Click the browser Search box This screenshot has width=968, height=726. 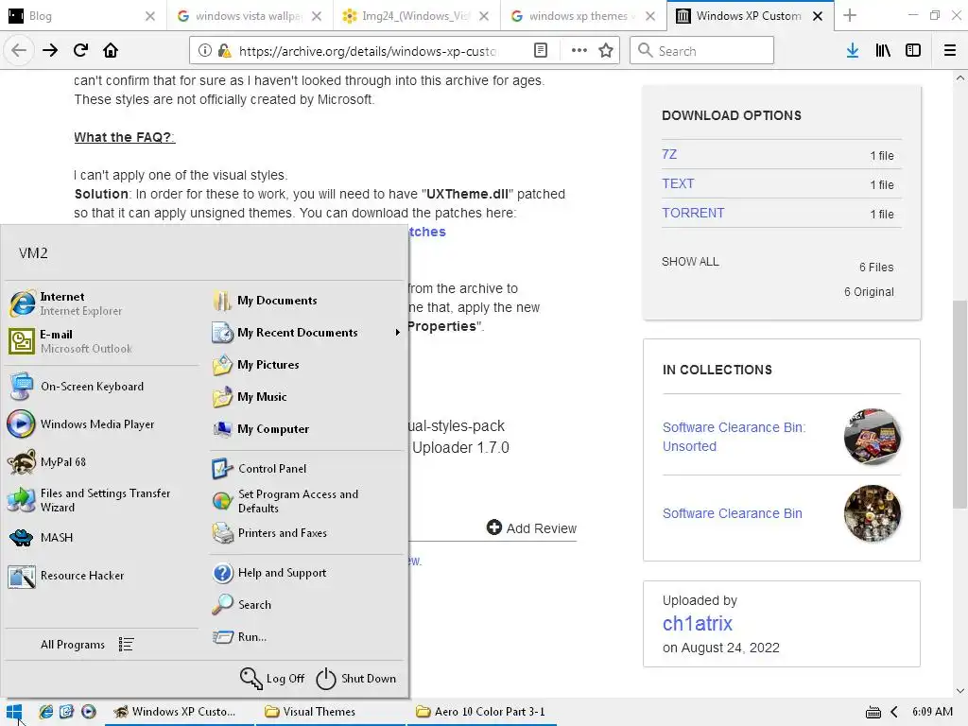click(702, 51)
